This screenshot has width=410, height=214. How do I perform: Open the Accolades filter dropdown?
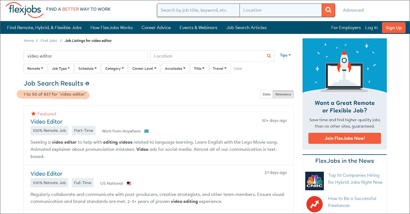pyautogui.click(x=175, y=69)
